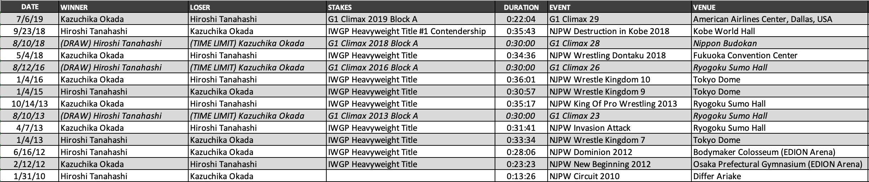Click the empty stakes cell for 1/31/10

(x=411, y=176)
